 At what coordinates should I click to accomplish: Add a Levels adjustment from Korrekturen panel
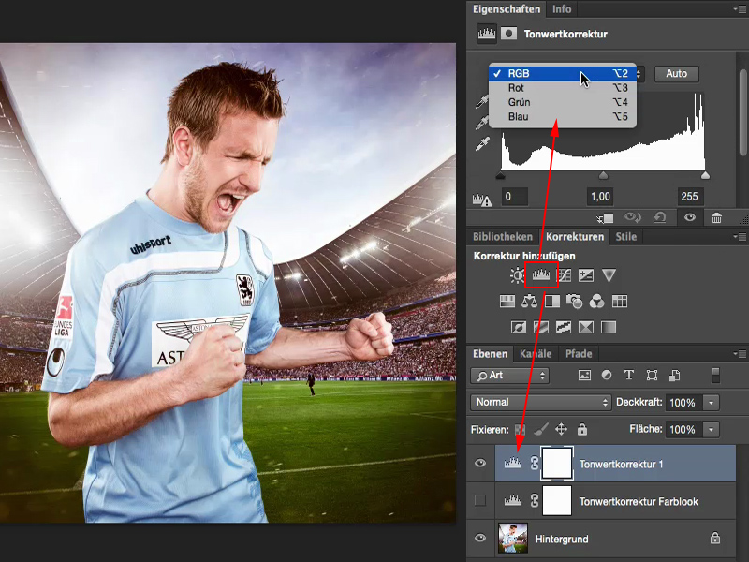541,274
